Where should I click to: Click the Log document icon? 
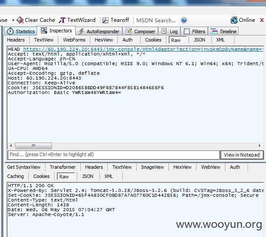[164, 31]
